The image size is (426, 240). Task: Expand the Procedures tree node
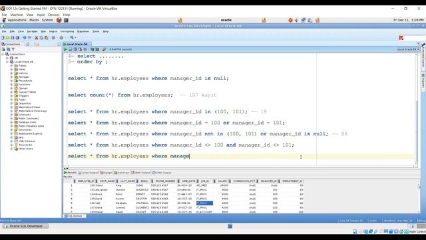[12, 81]
